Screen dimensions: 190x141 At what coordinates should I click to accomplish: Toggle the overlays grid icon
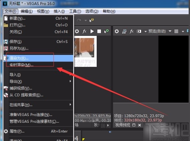(x=176, y=32)
